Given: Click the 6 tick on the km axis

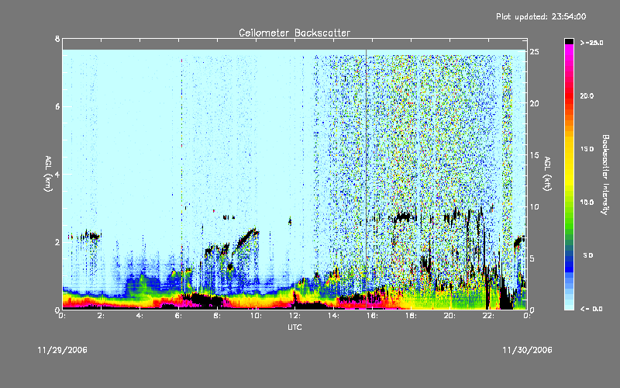Looking at the screenshot, I should [57, 106].
